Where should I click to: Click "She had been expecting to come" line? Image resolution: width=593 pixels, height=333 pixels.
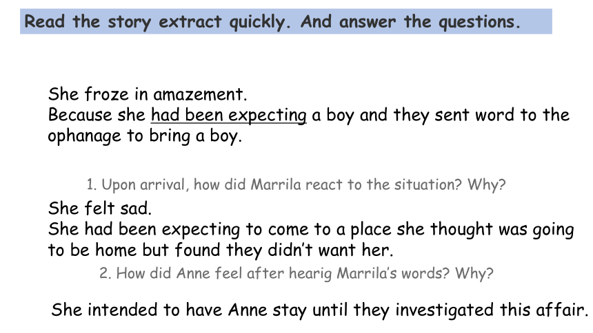[311, 229]
